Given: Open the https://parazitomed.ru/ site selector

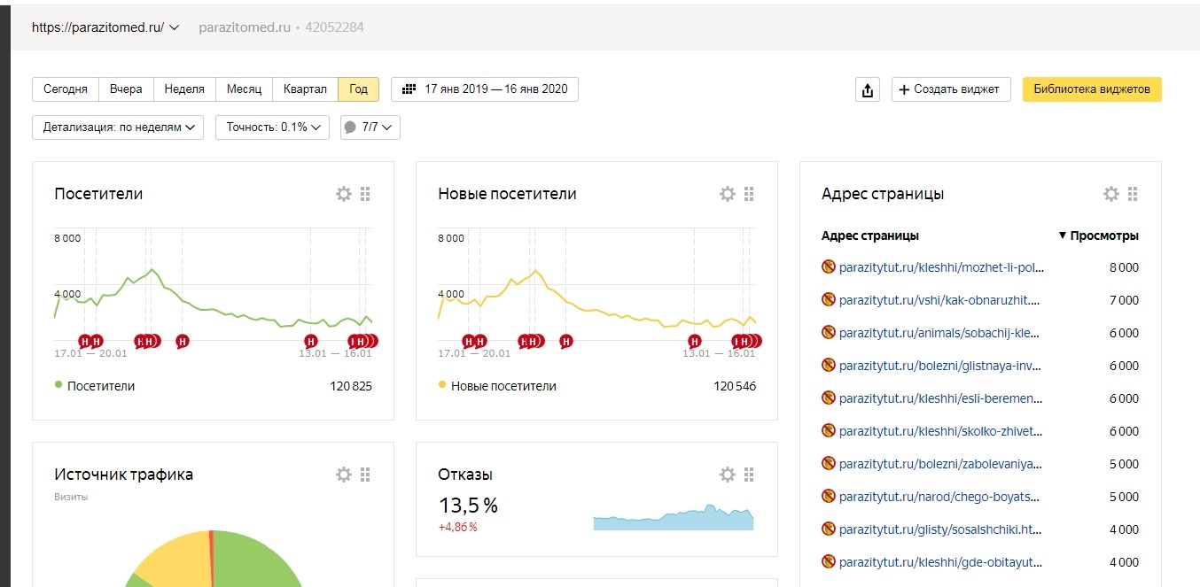Looking at the screenshot, I should (x=105, y=27).
